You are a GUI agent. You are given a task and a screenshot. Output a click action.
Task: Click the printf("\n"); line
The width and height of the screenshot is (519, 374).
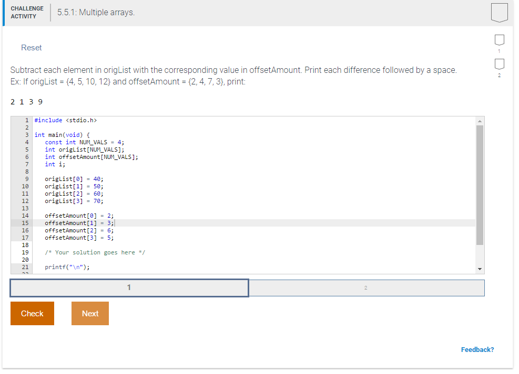(67, 267)
